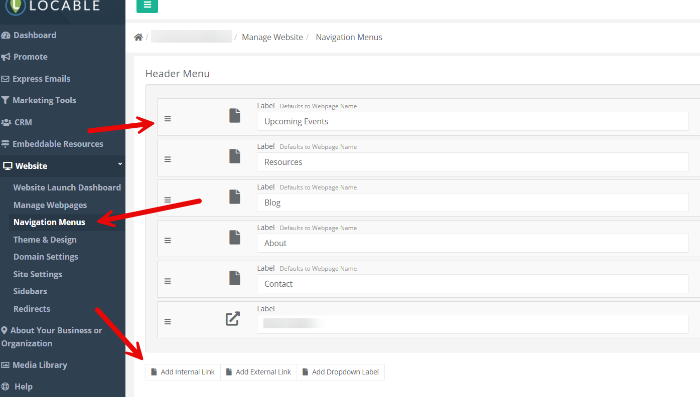Select Domain Settings in the sidebar
The width and height of the screenshot is (700, 397).
point(46,257)
